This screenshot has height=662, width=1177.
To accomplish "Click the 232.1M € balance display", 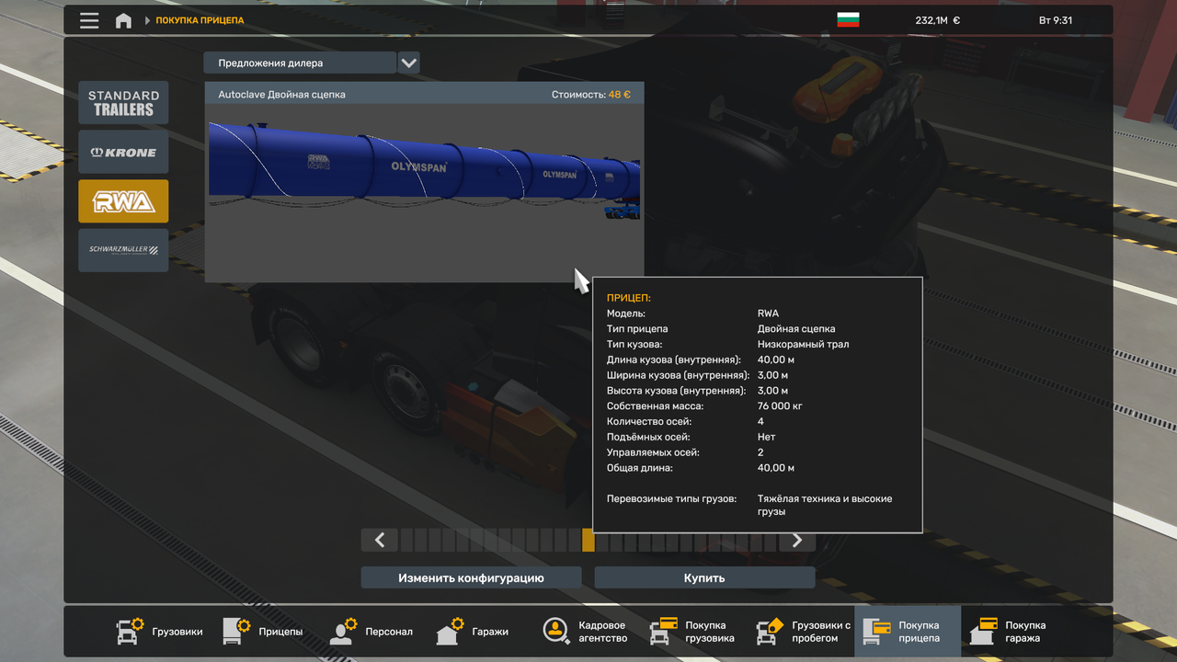I will click(937, 20).
